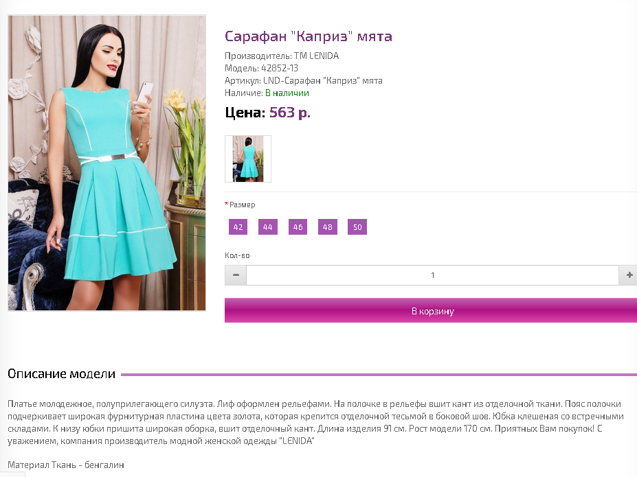Select size 42
Viewport: 637px width, 477px height.
pos(238,227)
